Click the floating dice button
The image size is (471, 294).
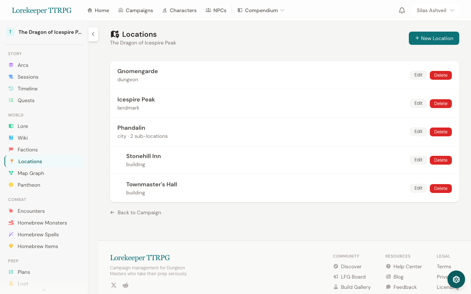[456, 279]
